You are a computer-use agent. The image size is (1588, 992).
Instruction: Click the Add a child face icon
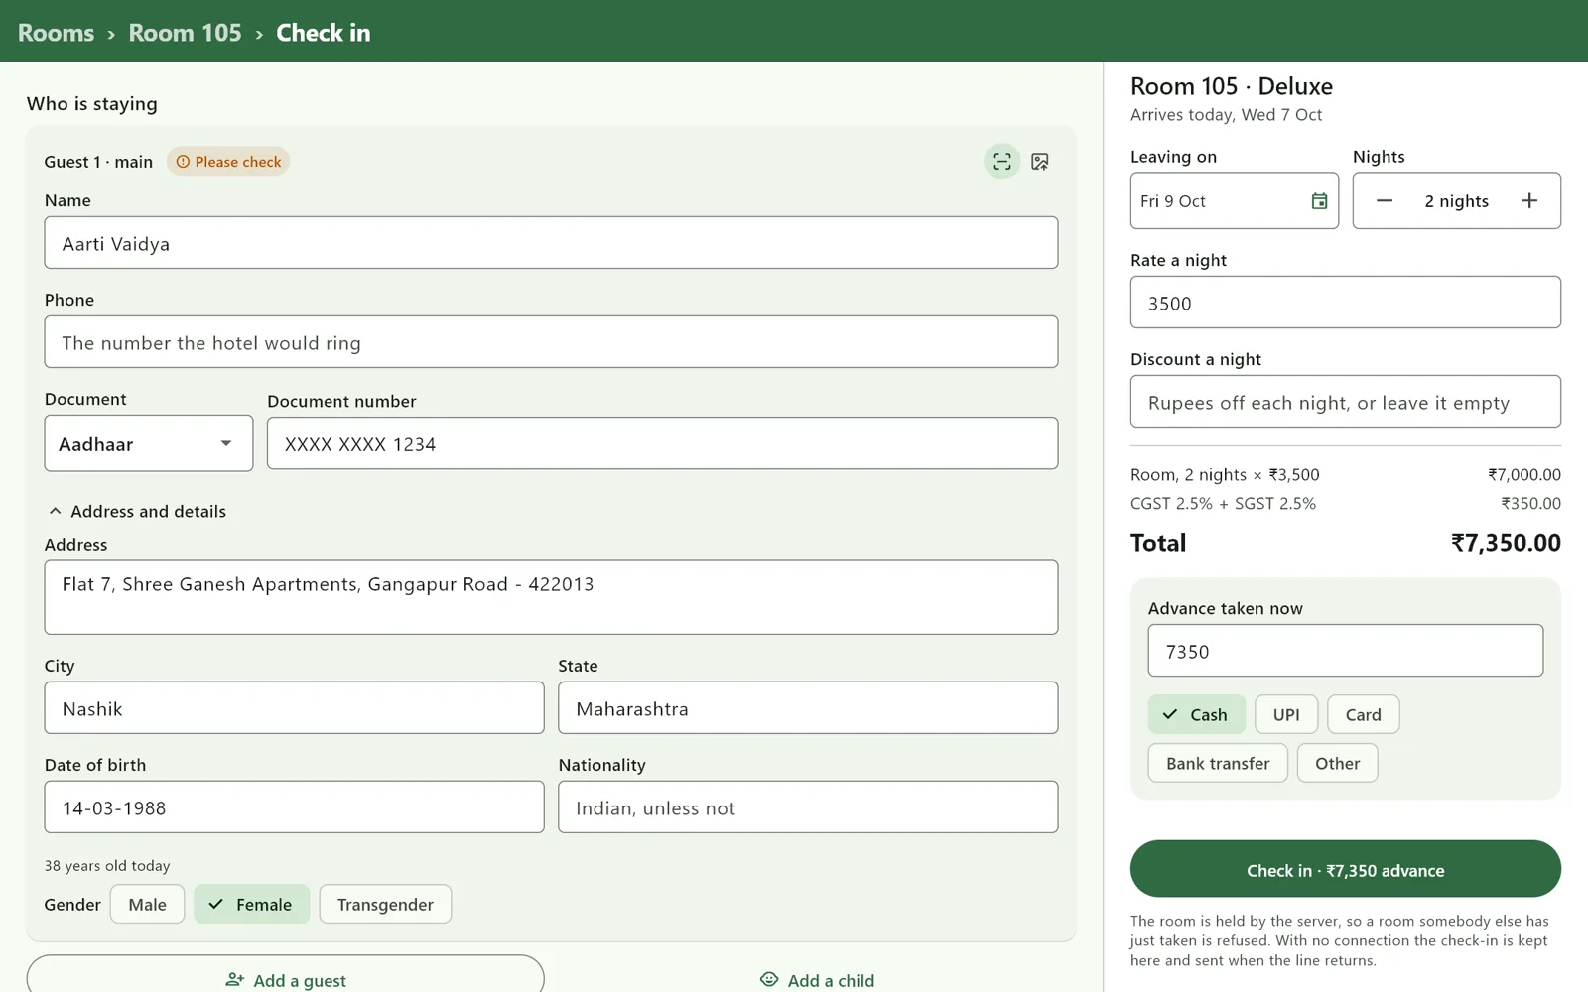[769, 980]
